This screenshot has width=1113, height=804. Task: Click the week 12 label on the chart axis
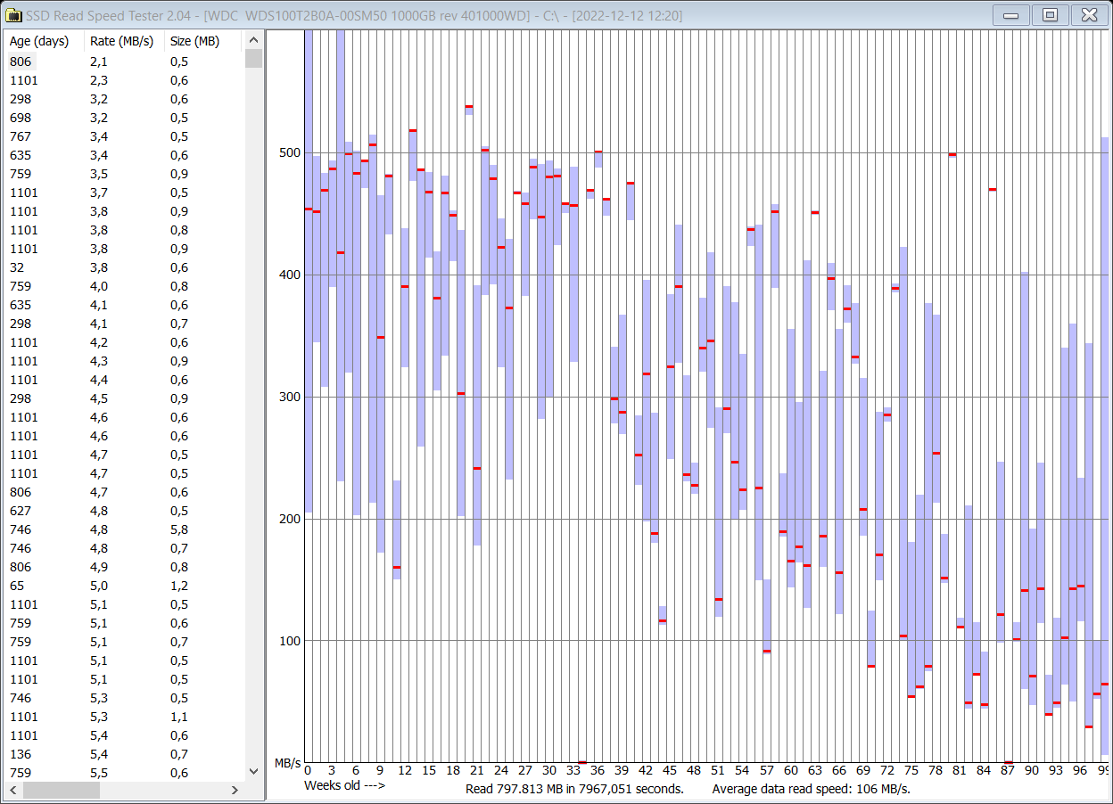405,770
